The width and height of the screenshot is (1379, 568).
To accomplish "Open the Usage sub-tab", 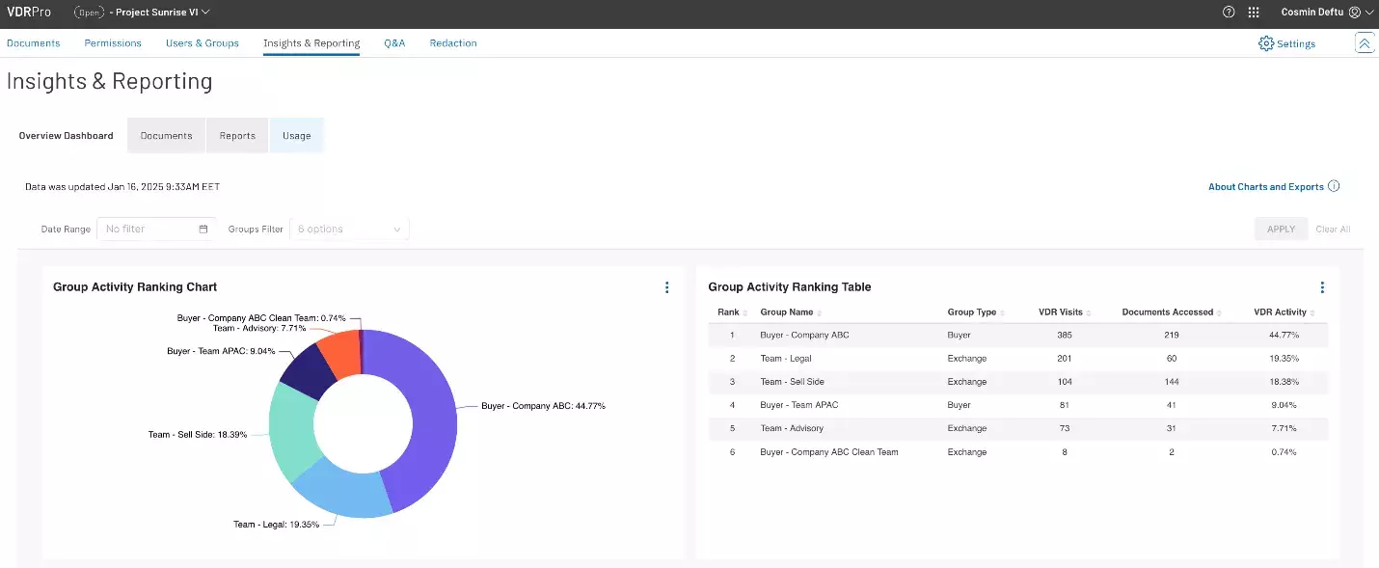I will pyautogui.click(x=296, y=136).
